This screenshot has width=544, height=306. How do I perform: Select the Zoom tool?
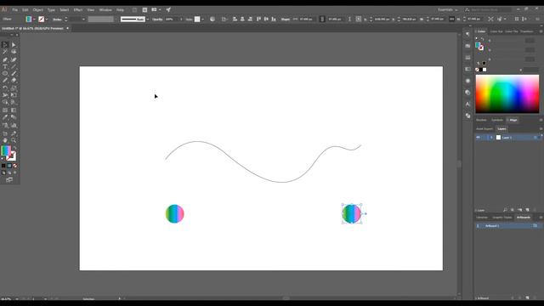click(x=14, y=140)
